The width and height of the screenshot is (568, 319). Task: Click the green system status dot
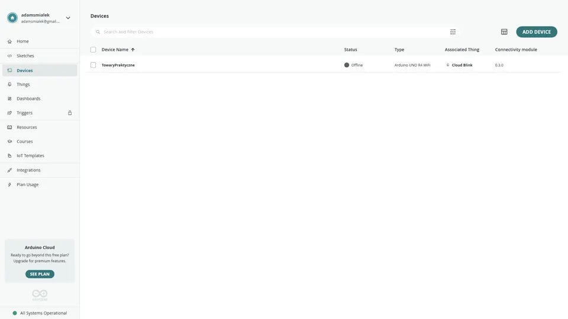coord(15,313)
